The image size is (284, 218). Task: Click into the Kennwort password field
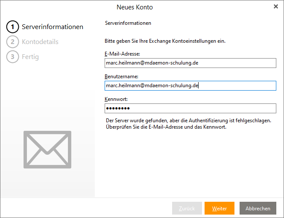[x=190, y=108]
